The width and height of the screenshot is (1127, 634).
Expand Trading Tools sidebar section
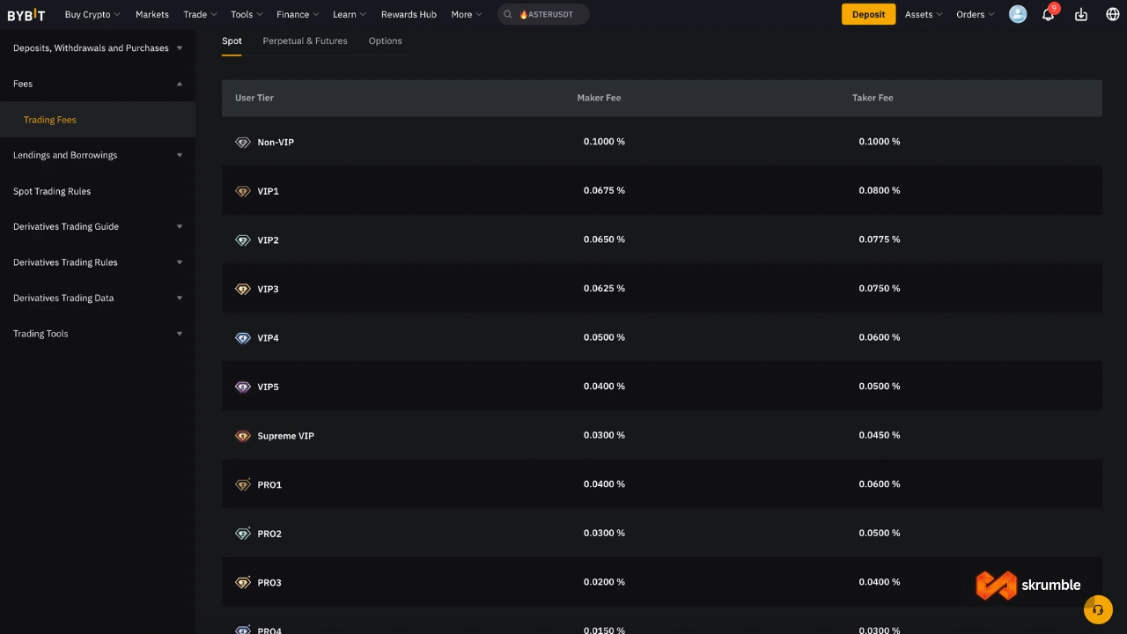point(98,334)
